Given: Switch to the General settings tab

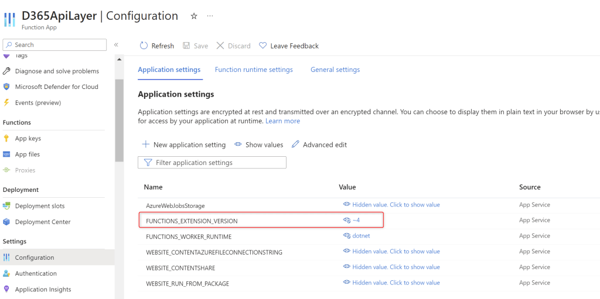Looking at the screenshot, I should 335,70.
